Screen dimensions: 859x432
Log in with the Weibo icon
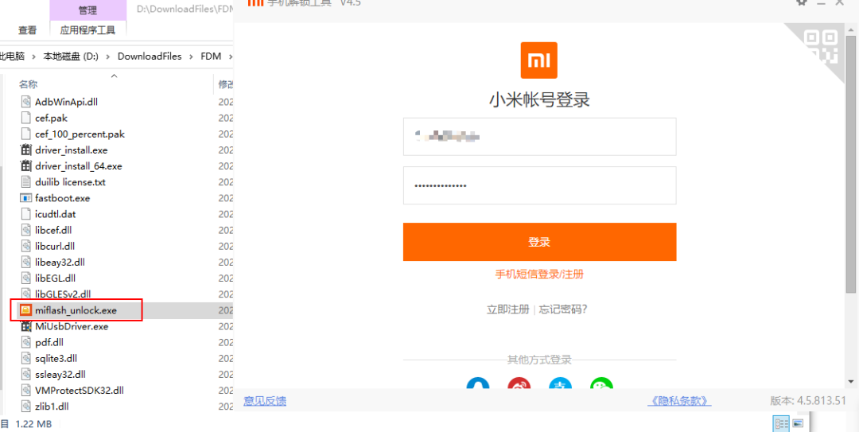519,383
